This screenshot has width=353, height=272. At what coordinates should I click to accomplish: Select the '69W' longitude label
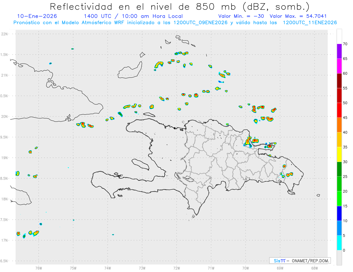(280, 268)
